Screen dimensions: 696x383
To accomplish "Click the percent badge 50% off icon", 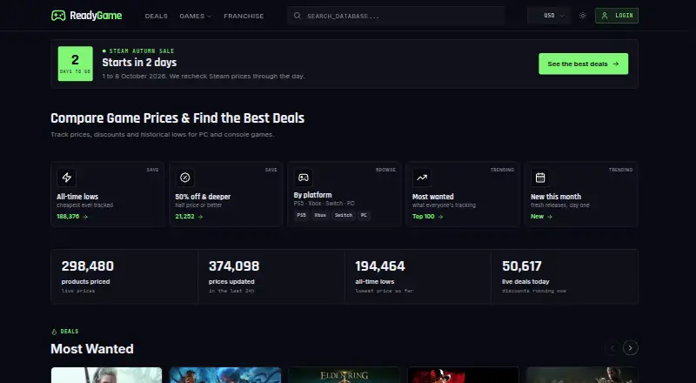I will coord(185,178).
